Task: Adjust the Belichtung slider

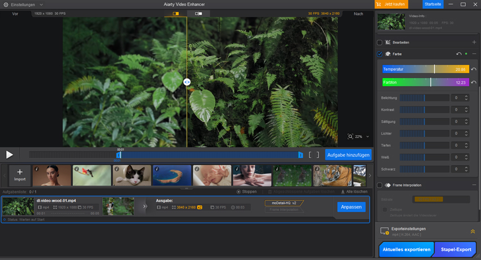Action: pyautogui.click(x=424, y=98)
